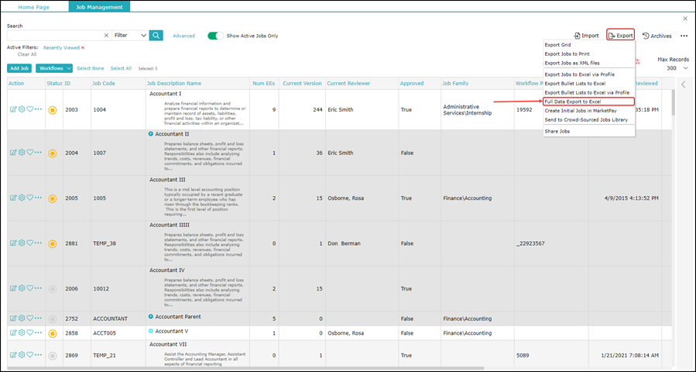Open the top-right ellipsis menu

(x=684, y=36)
